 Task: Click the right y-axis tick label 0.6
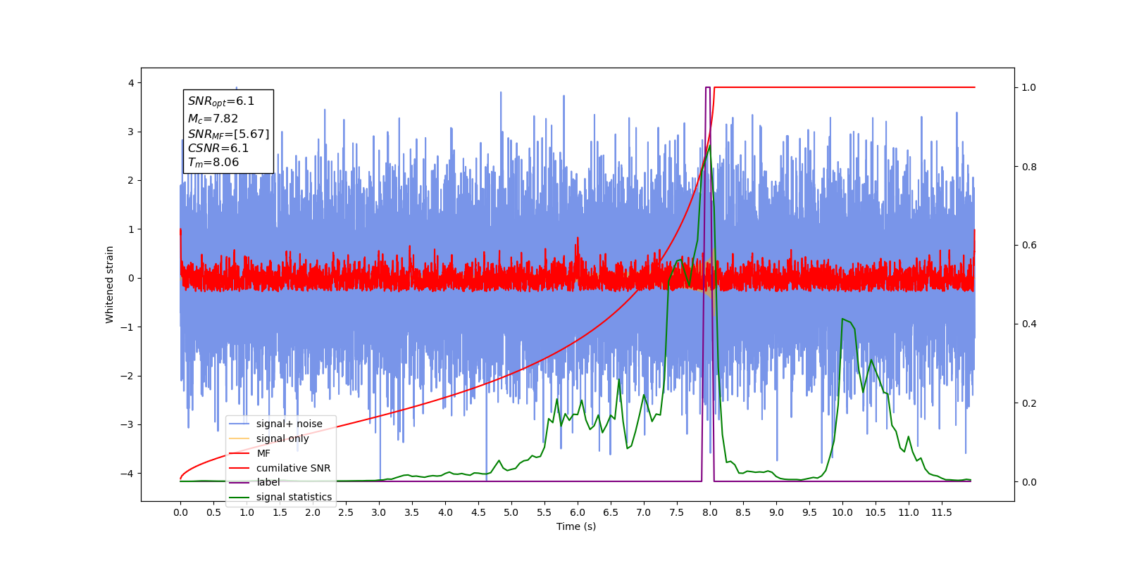click(1029, 246)
